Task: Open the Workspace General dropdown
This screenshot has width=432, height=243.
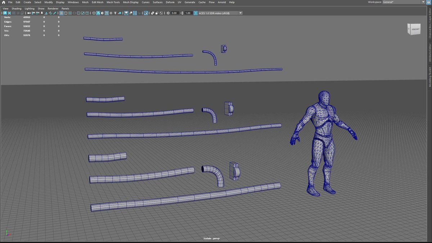Action: (404, 2)
